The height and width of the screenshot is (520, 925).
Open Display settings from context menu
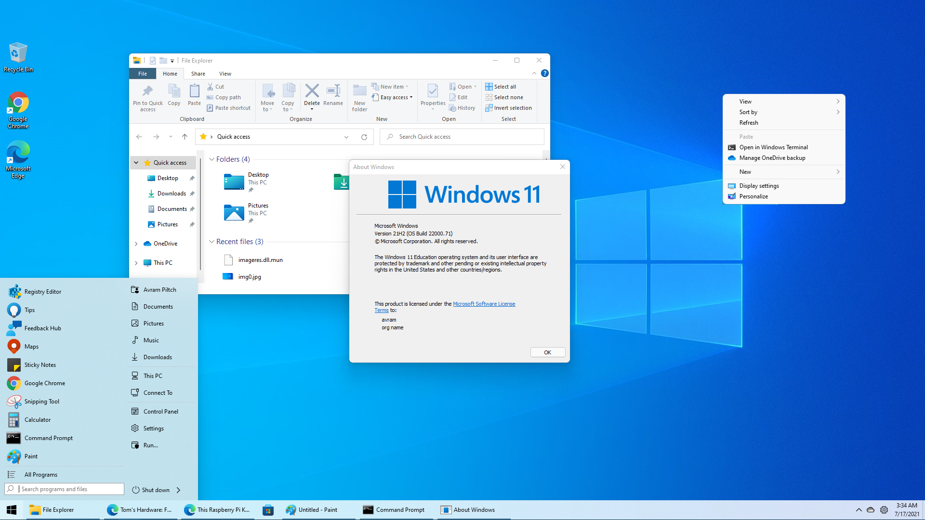click(759, 185)
